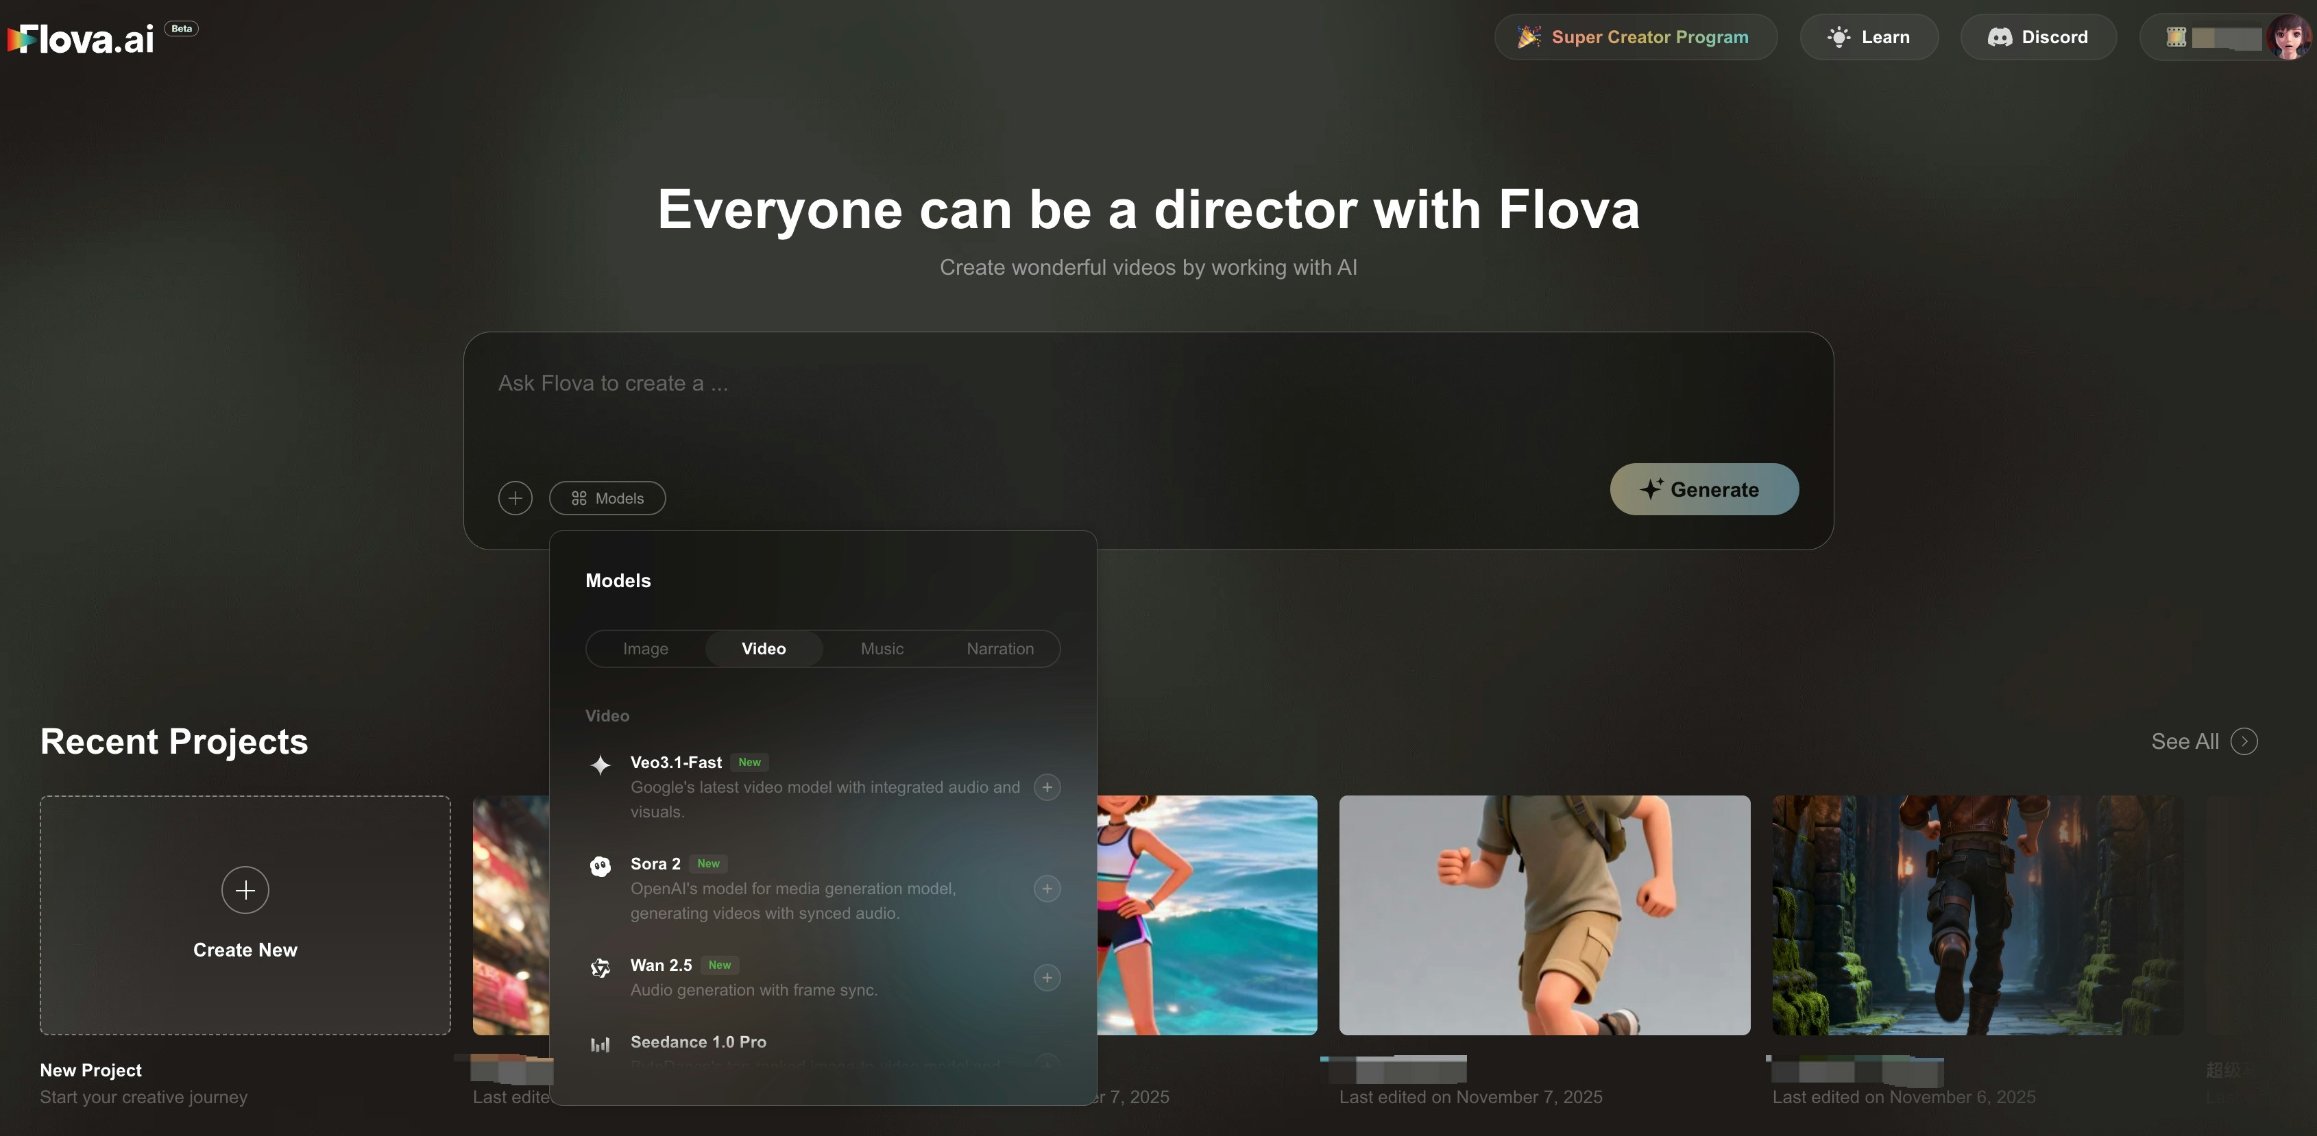The height and width of the screenshot is (1136, 2317).
Task: Select the Seedance 1.0 Pro model name
Action: pyautogui.click(x=698, y=1041)
